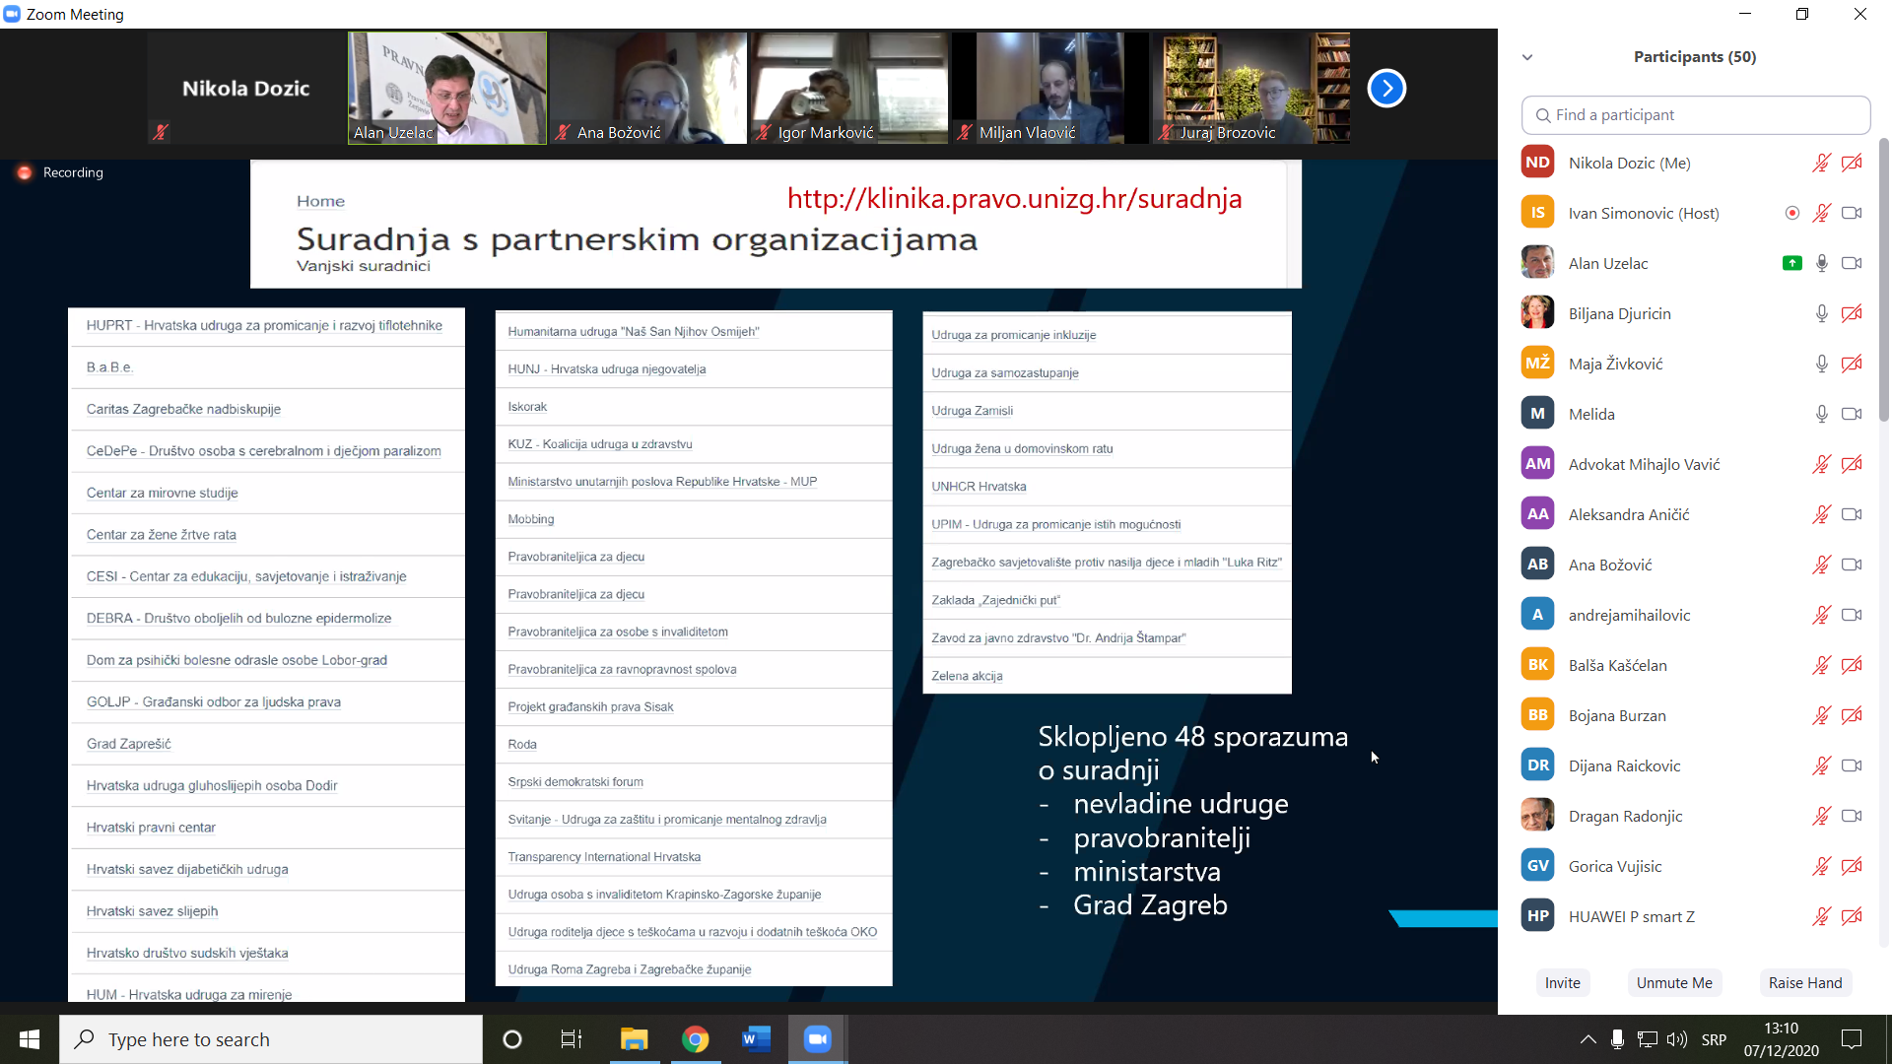The image size is (1892, 1064).
Task: Click Nikola Dozic camera off icon
Action: click(x=1852, y=163)
